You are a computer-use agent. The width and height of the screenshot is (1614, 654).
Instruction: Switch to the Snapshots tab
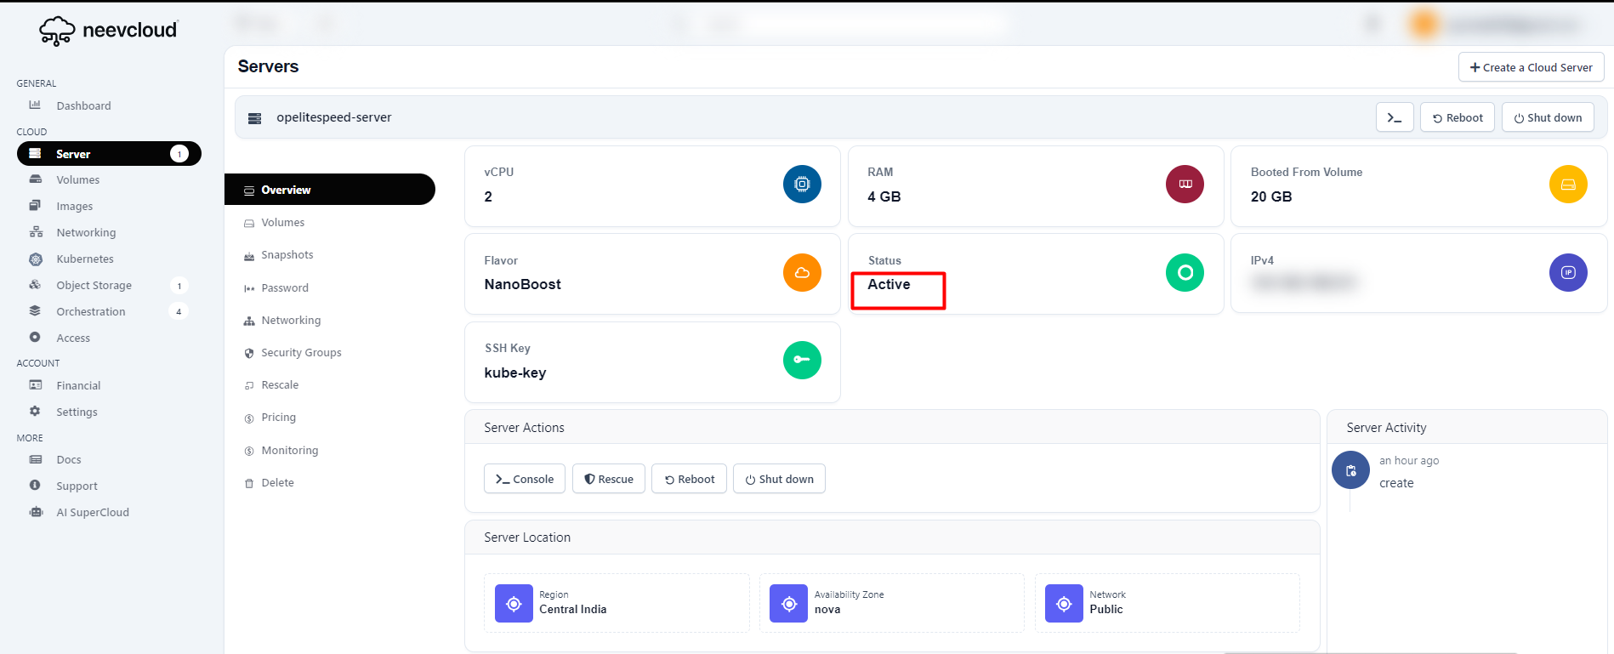click(287, 255)
